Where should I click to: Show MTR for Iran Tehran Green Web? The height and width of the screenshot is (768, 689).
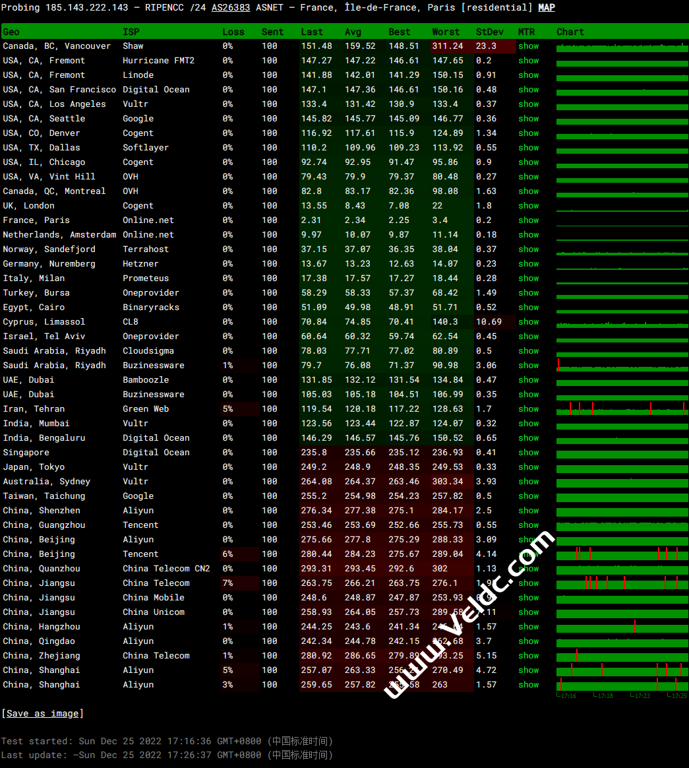point(529,409)
